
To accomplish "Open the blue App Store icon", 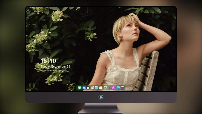I will tap(118, 88).
